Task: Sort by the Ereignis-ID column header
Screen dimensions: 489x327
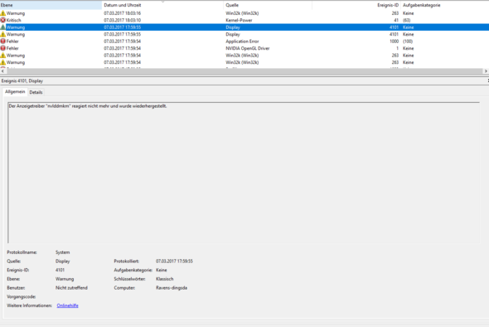Action: click(x=356, y=5)
